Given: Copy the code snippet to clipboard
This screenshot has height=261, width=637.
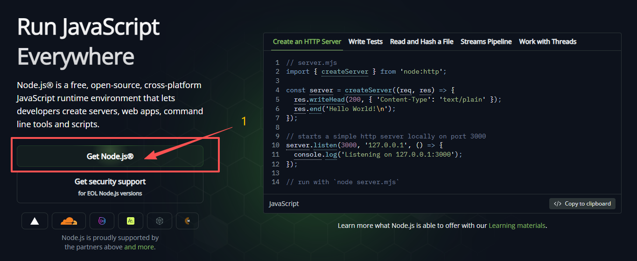Looking at the screenshot, I should pos(582,204).
